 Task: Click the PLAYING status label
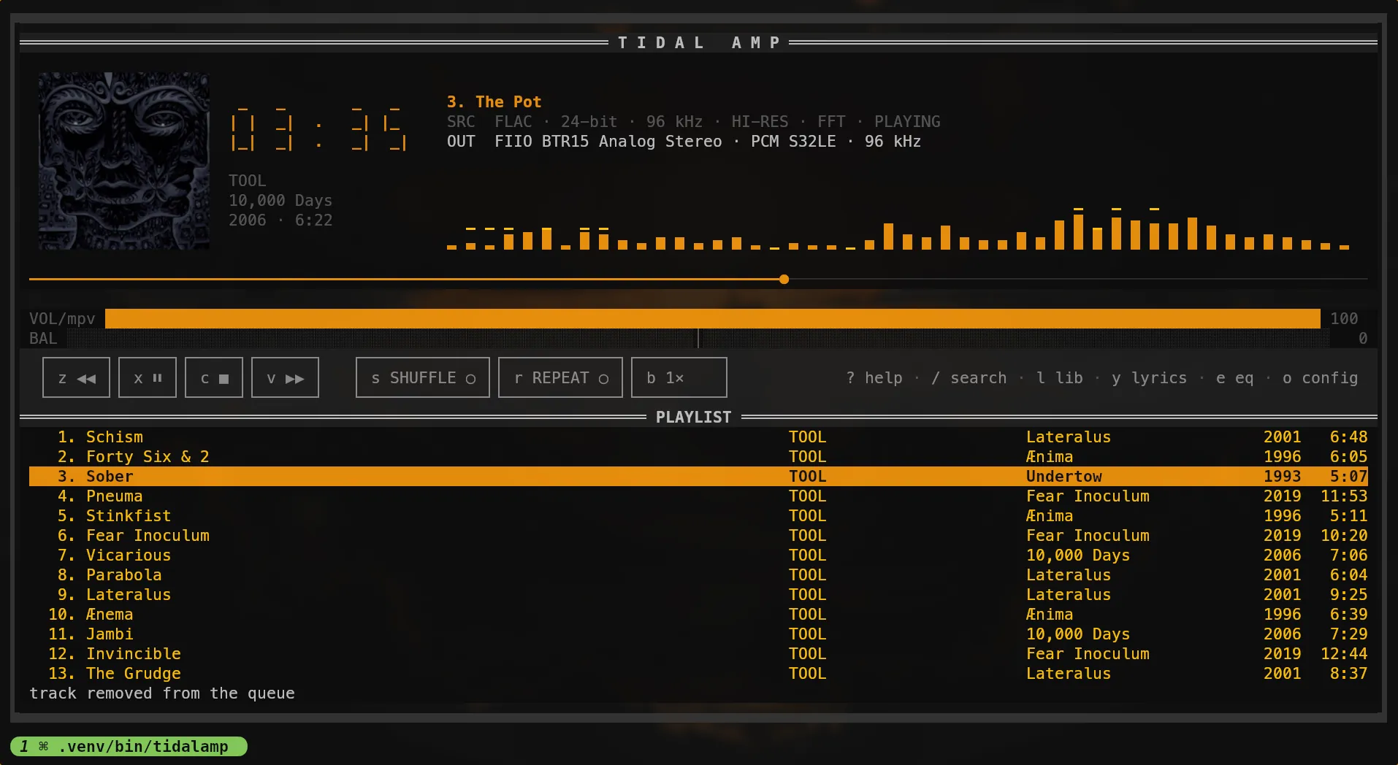click(907, 121)
